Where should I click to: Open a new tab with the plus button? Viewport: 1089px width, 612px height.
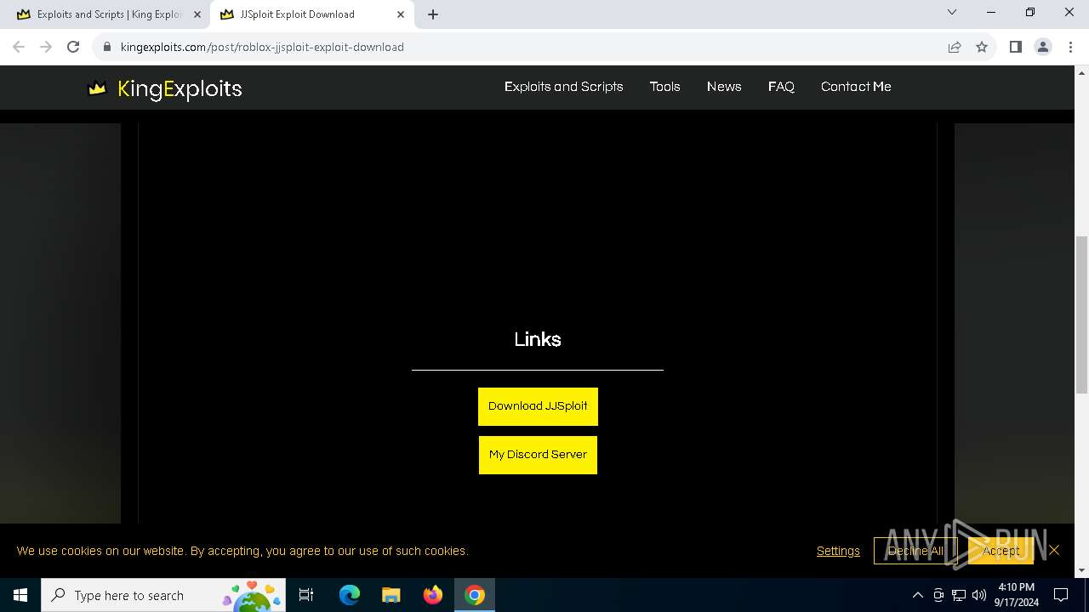click(x=433, y=14)
